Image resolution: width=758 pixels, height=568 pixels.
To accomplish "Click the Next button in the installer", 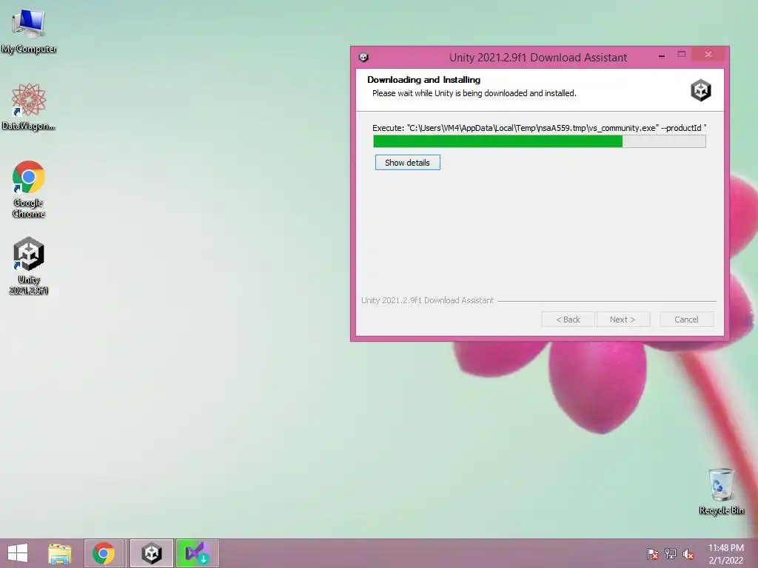I will [623, 319].
